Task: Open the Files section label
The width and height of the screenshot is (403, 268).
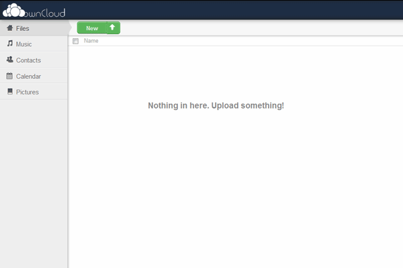Action: 22,29
